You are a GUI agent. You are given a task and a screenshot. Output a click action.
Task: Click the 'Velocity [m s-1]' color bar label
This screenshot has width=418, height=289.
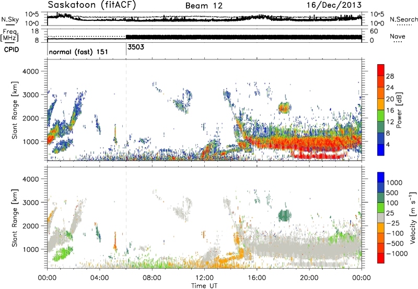tap(413, 218)
